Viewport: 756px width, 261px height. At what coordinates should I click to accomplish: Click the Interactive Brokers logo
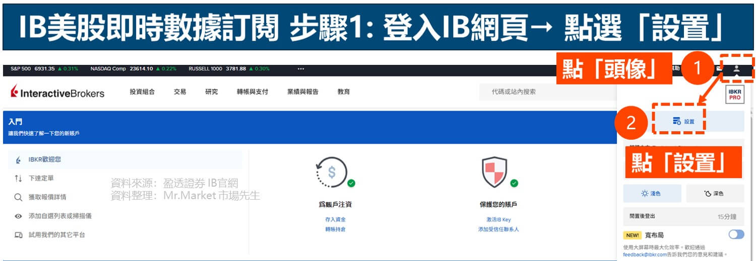point(57,92)
